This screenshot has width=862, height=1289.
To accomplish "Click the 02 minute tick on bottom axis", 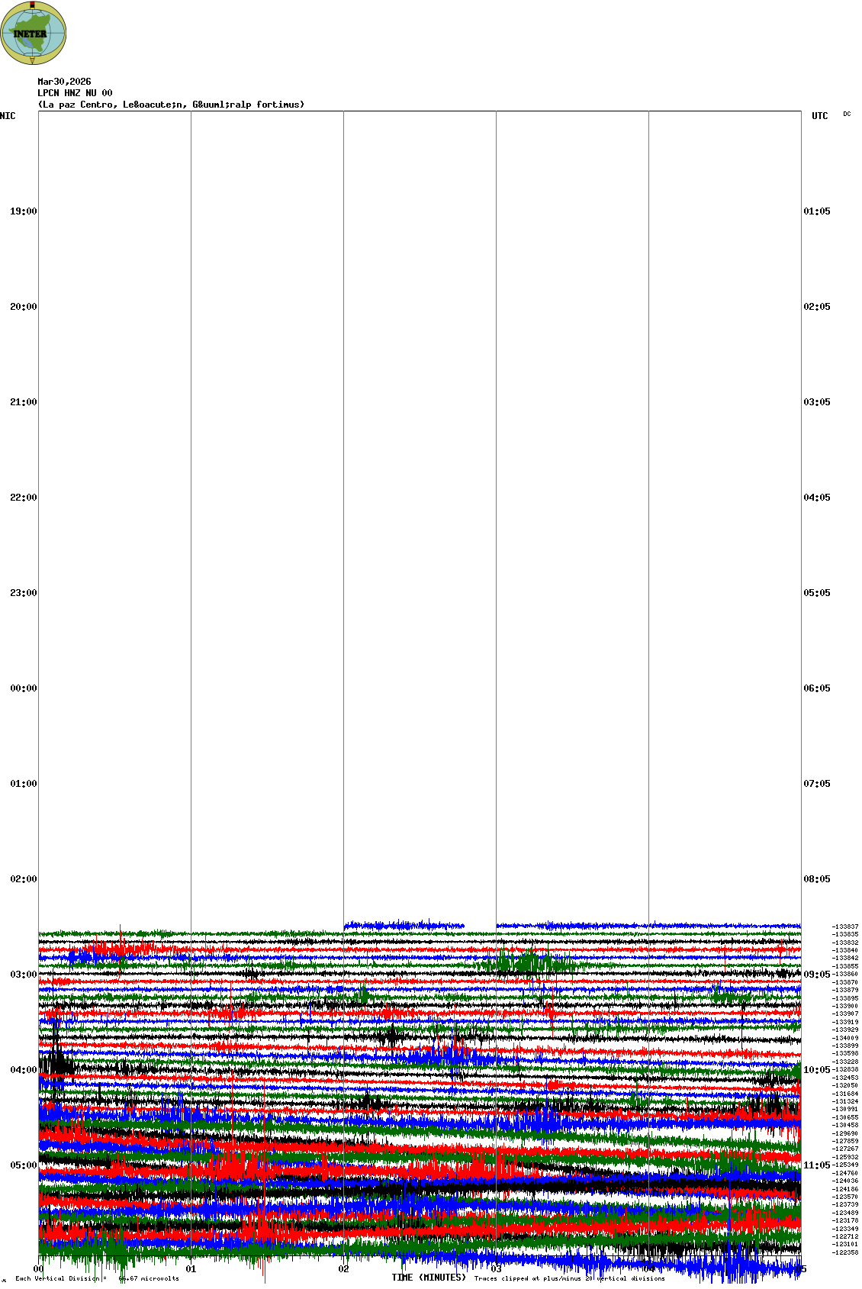I will (x=344, y=1270).
